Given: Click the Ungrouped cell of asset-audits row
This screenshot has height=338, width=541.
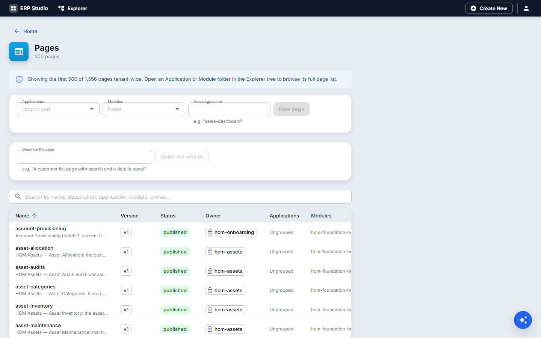Looking at the screenshot, I should (281, 271).
